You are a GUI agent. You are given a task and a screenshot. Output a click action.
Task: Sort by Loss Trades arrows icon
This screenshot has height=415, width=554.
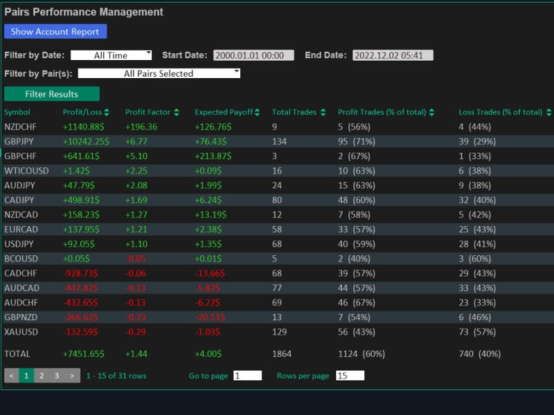click(548, 112)
